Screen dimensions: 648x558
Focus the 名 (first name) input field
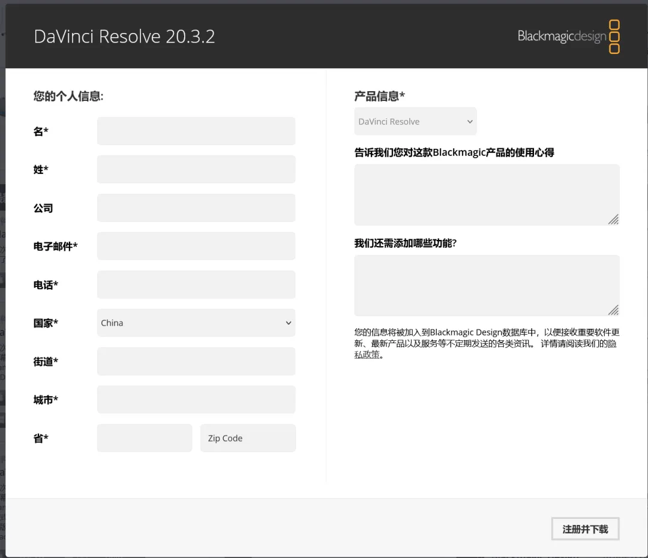(196, 131)
